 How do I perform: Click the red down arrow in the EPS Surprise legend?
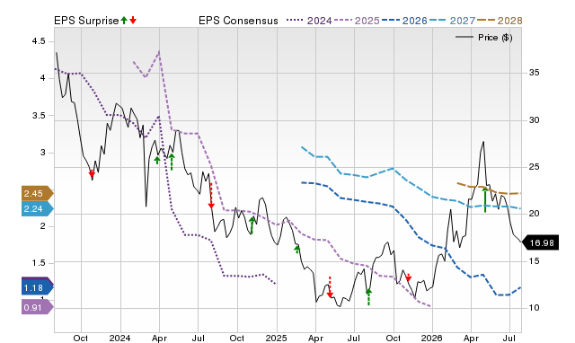(x=133, y=21)
